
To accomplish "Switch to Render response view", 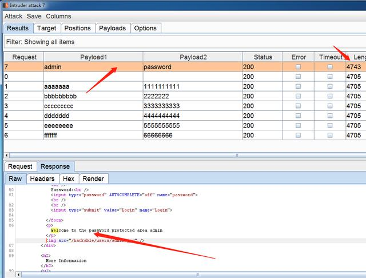I will tap(93, 179).
